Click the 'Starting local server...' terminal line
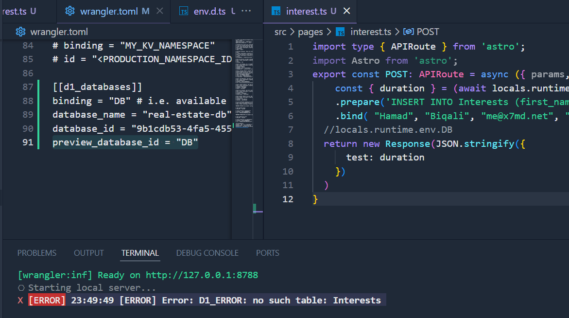 [x=92, y=288]
